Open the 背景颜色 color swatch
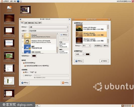The image size is (134, 107). tap(34, 56)
